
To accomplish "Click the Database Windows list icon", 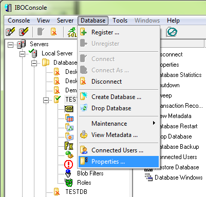I will pos(148,177).
